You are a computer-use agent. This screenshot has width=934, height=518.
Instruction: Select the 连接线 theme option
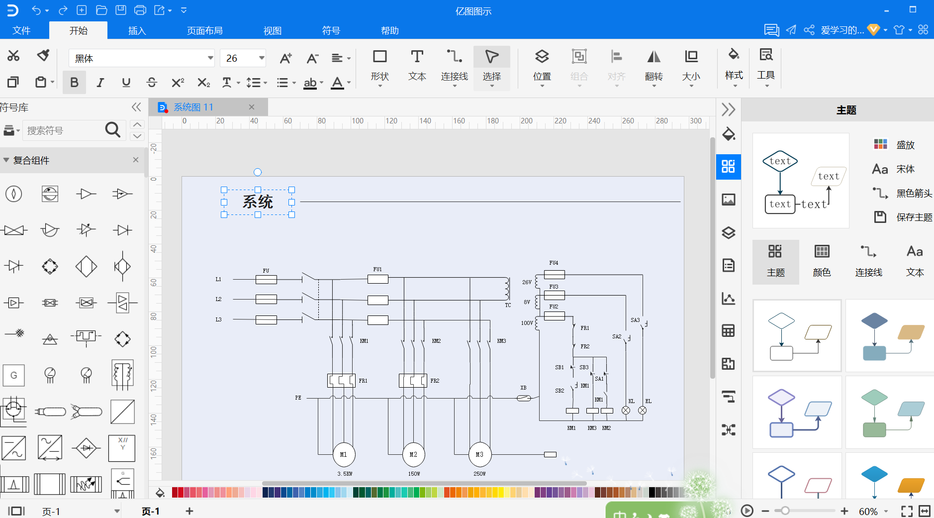point(868,262)
